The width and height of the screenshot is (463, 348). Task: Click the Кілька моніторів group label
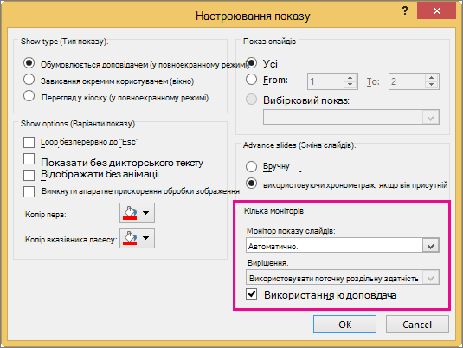pyautogui.click(x=273, y=211)
